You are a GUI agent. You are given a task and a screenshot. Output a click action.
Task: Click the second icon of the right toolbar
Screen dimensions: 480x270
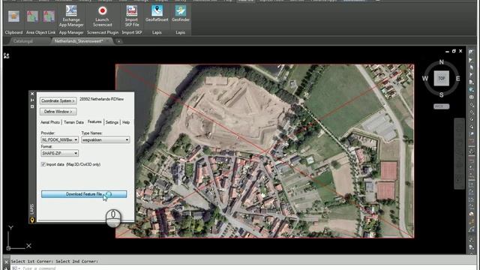[471, 60]
